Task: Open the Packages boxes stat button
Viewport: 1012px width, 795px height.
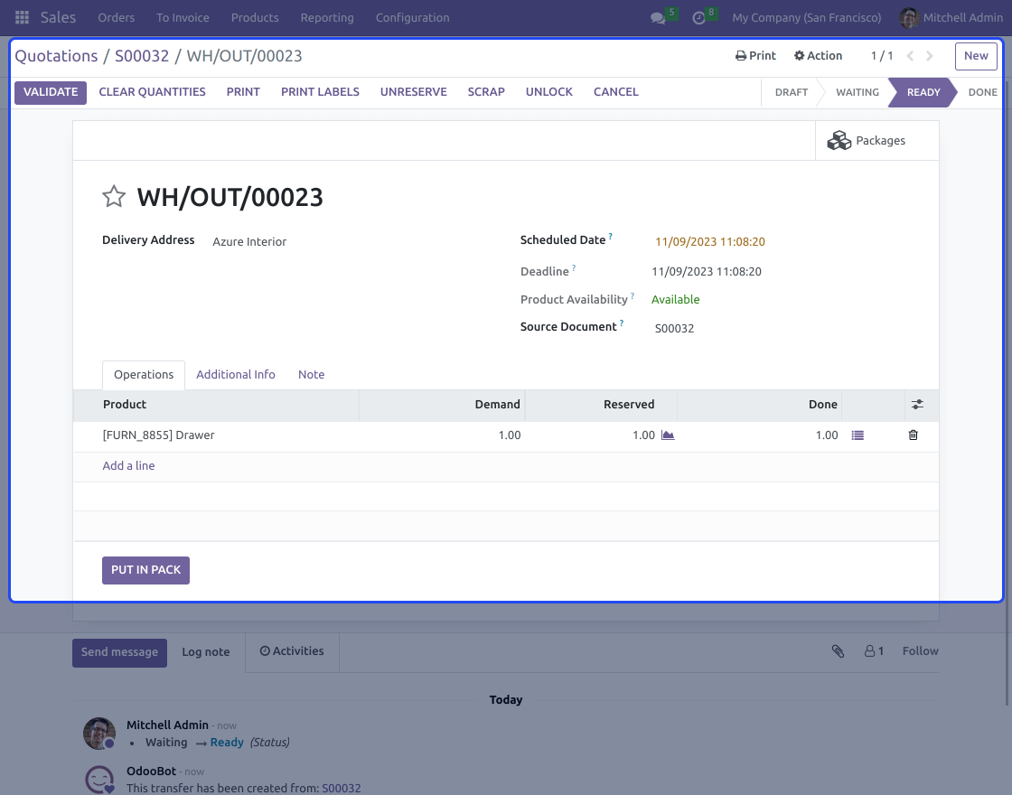Action: (x=877, y=141)
